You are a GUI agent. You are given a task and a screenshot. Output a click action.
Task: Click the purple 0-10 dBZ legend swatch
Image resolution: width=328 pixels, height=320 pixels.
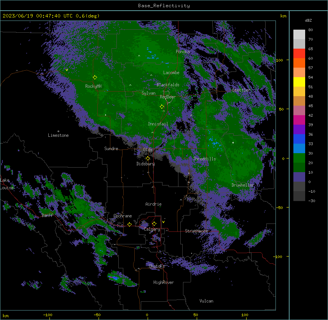coord(299,177)
